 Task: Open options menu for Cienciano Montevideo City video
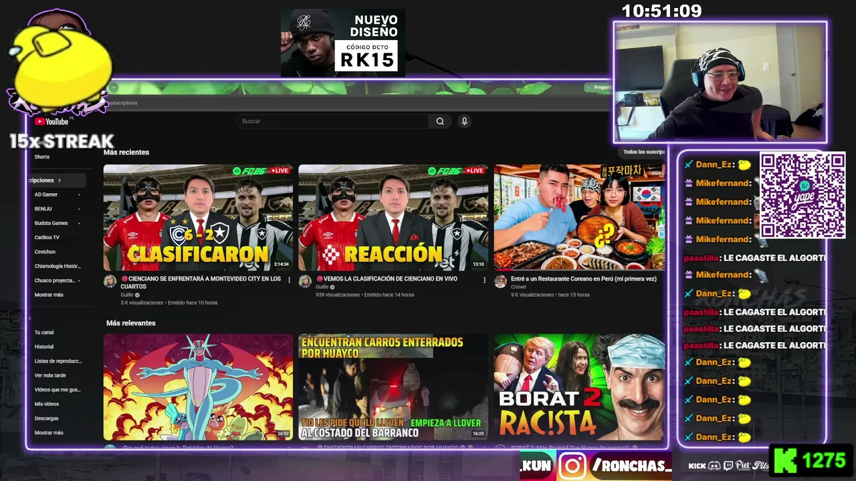(290, 280)
